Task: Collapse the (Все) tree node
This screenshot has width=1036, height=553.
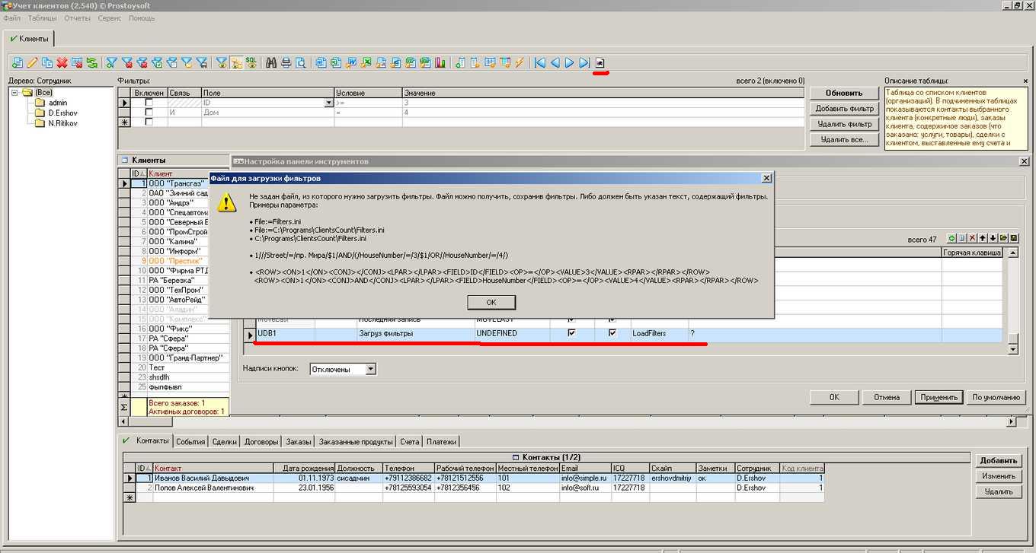Action: click(x=15, y=93)
